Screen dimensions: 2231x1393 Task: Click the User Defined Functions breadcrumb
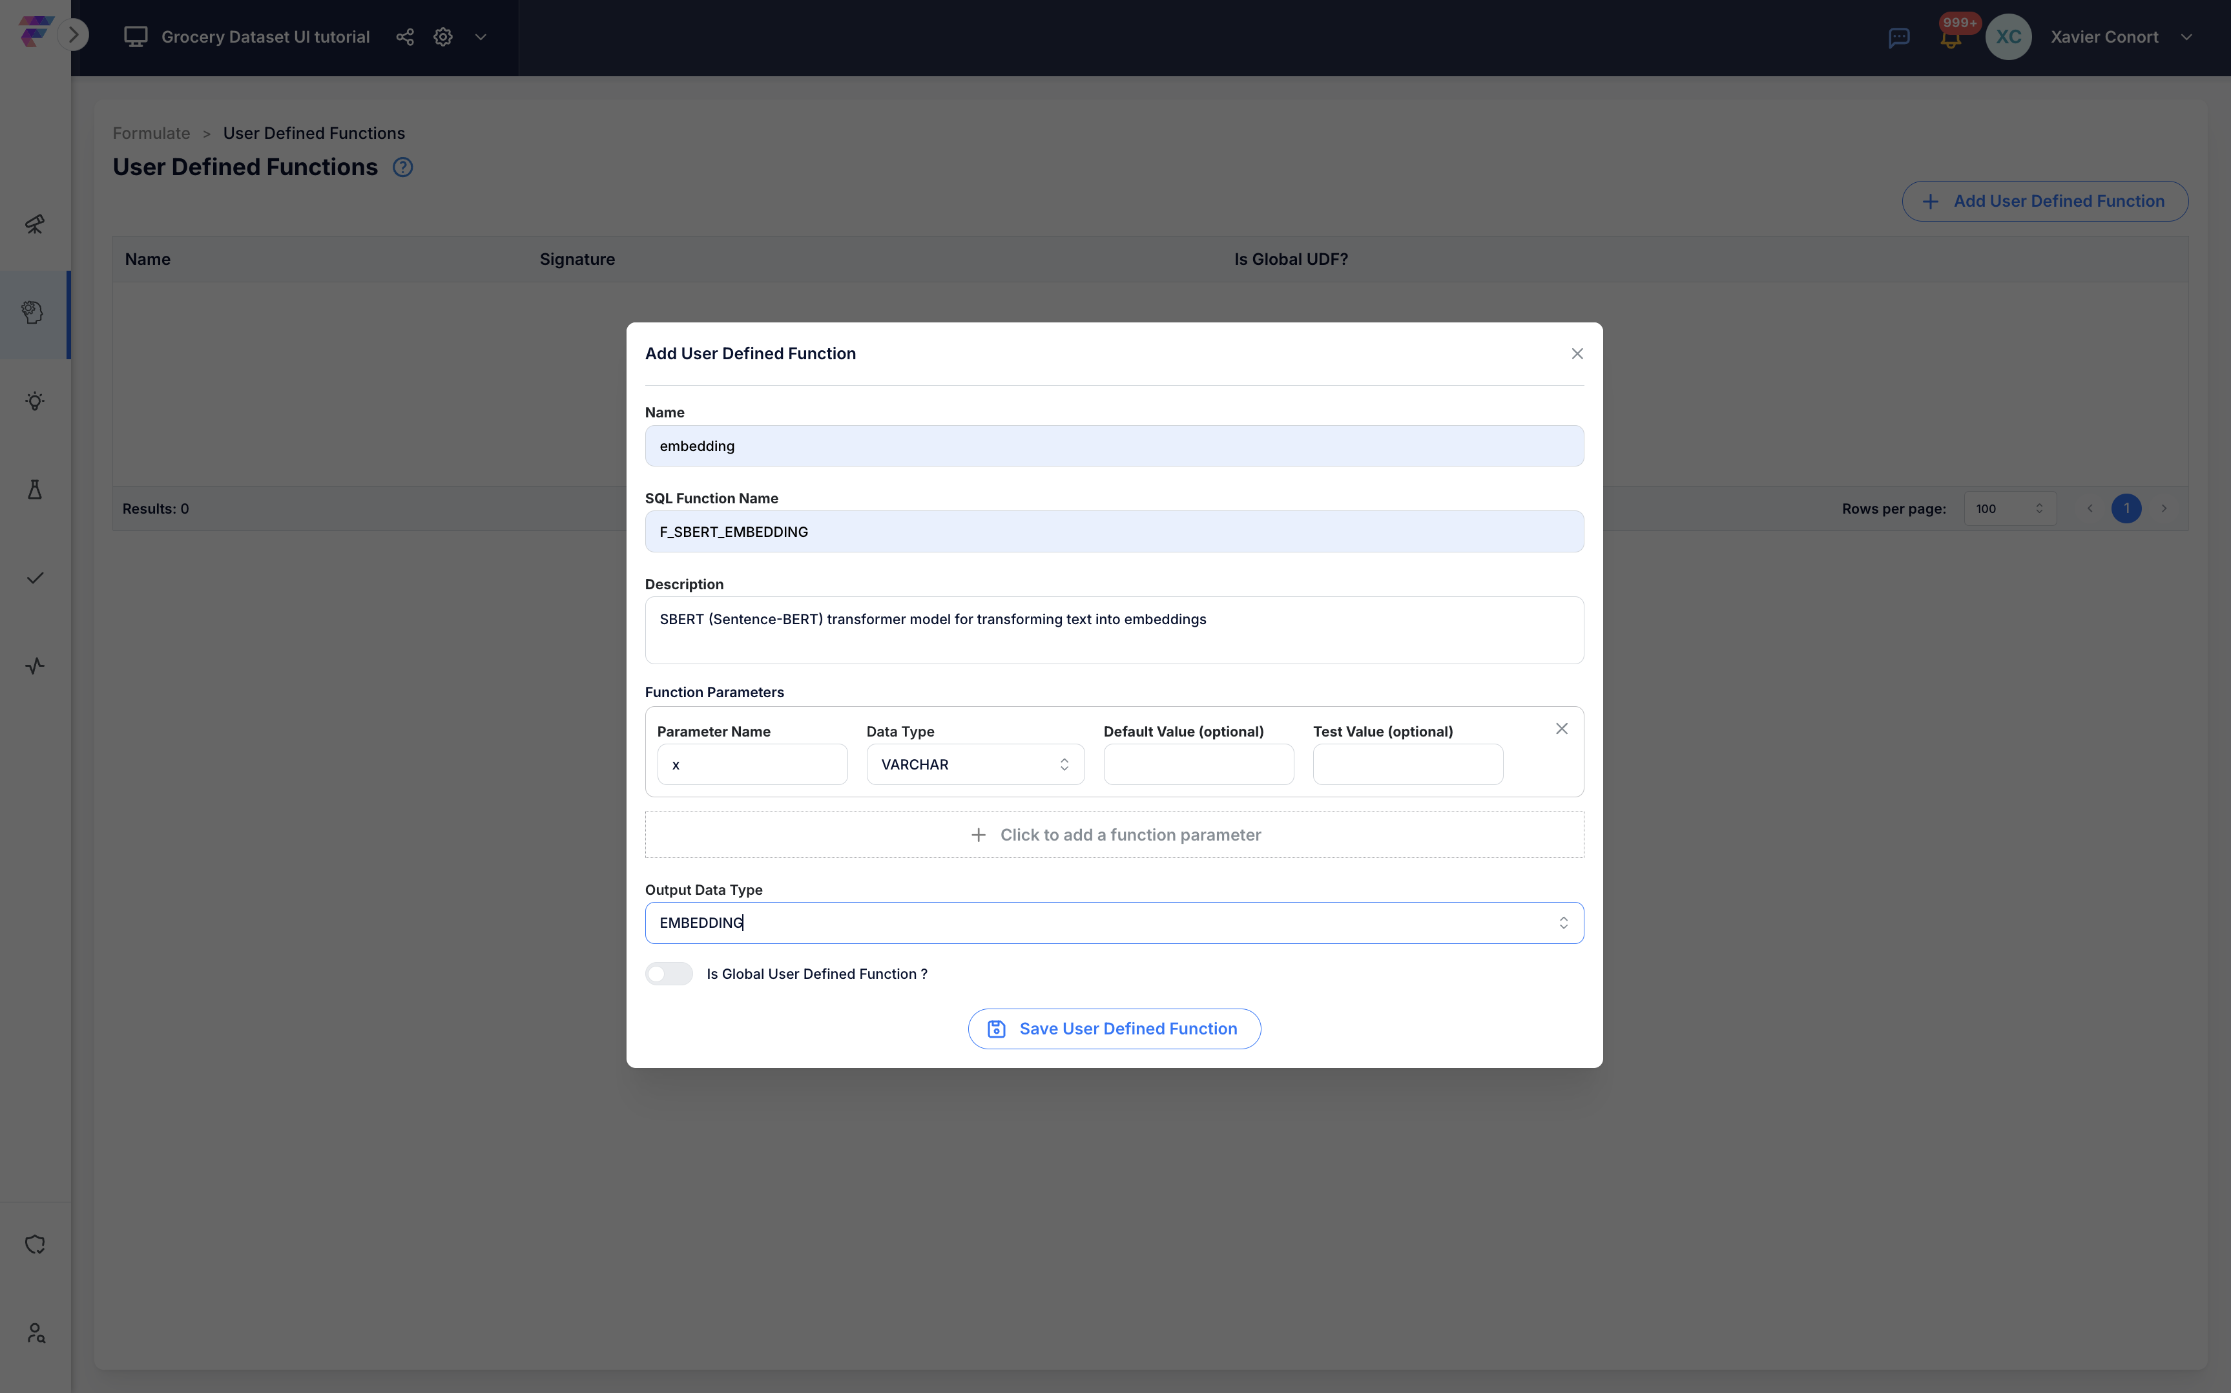(x=314, y=132)
